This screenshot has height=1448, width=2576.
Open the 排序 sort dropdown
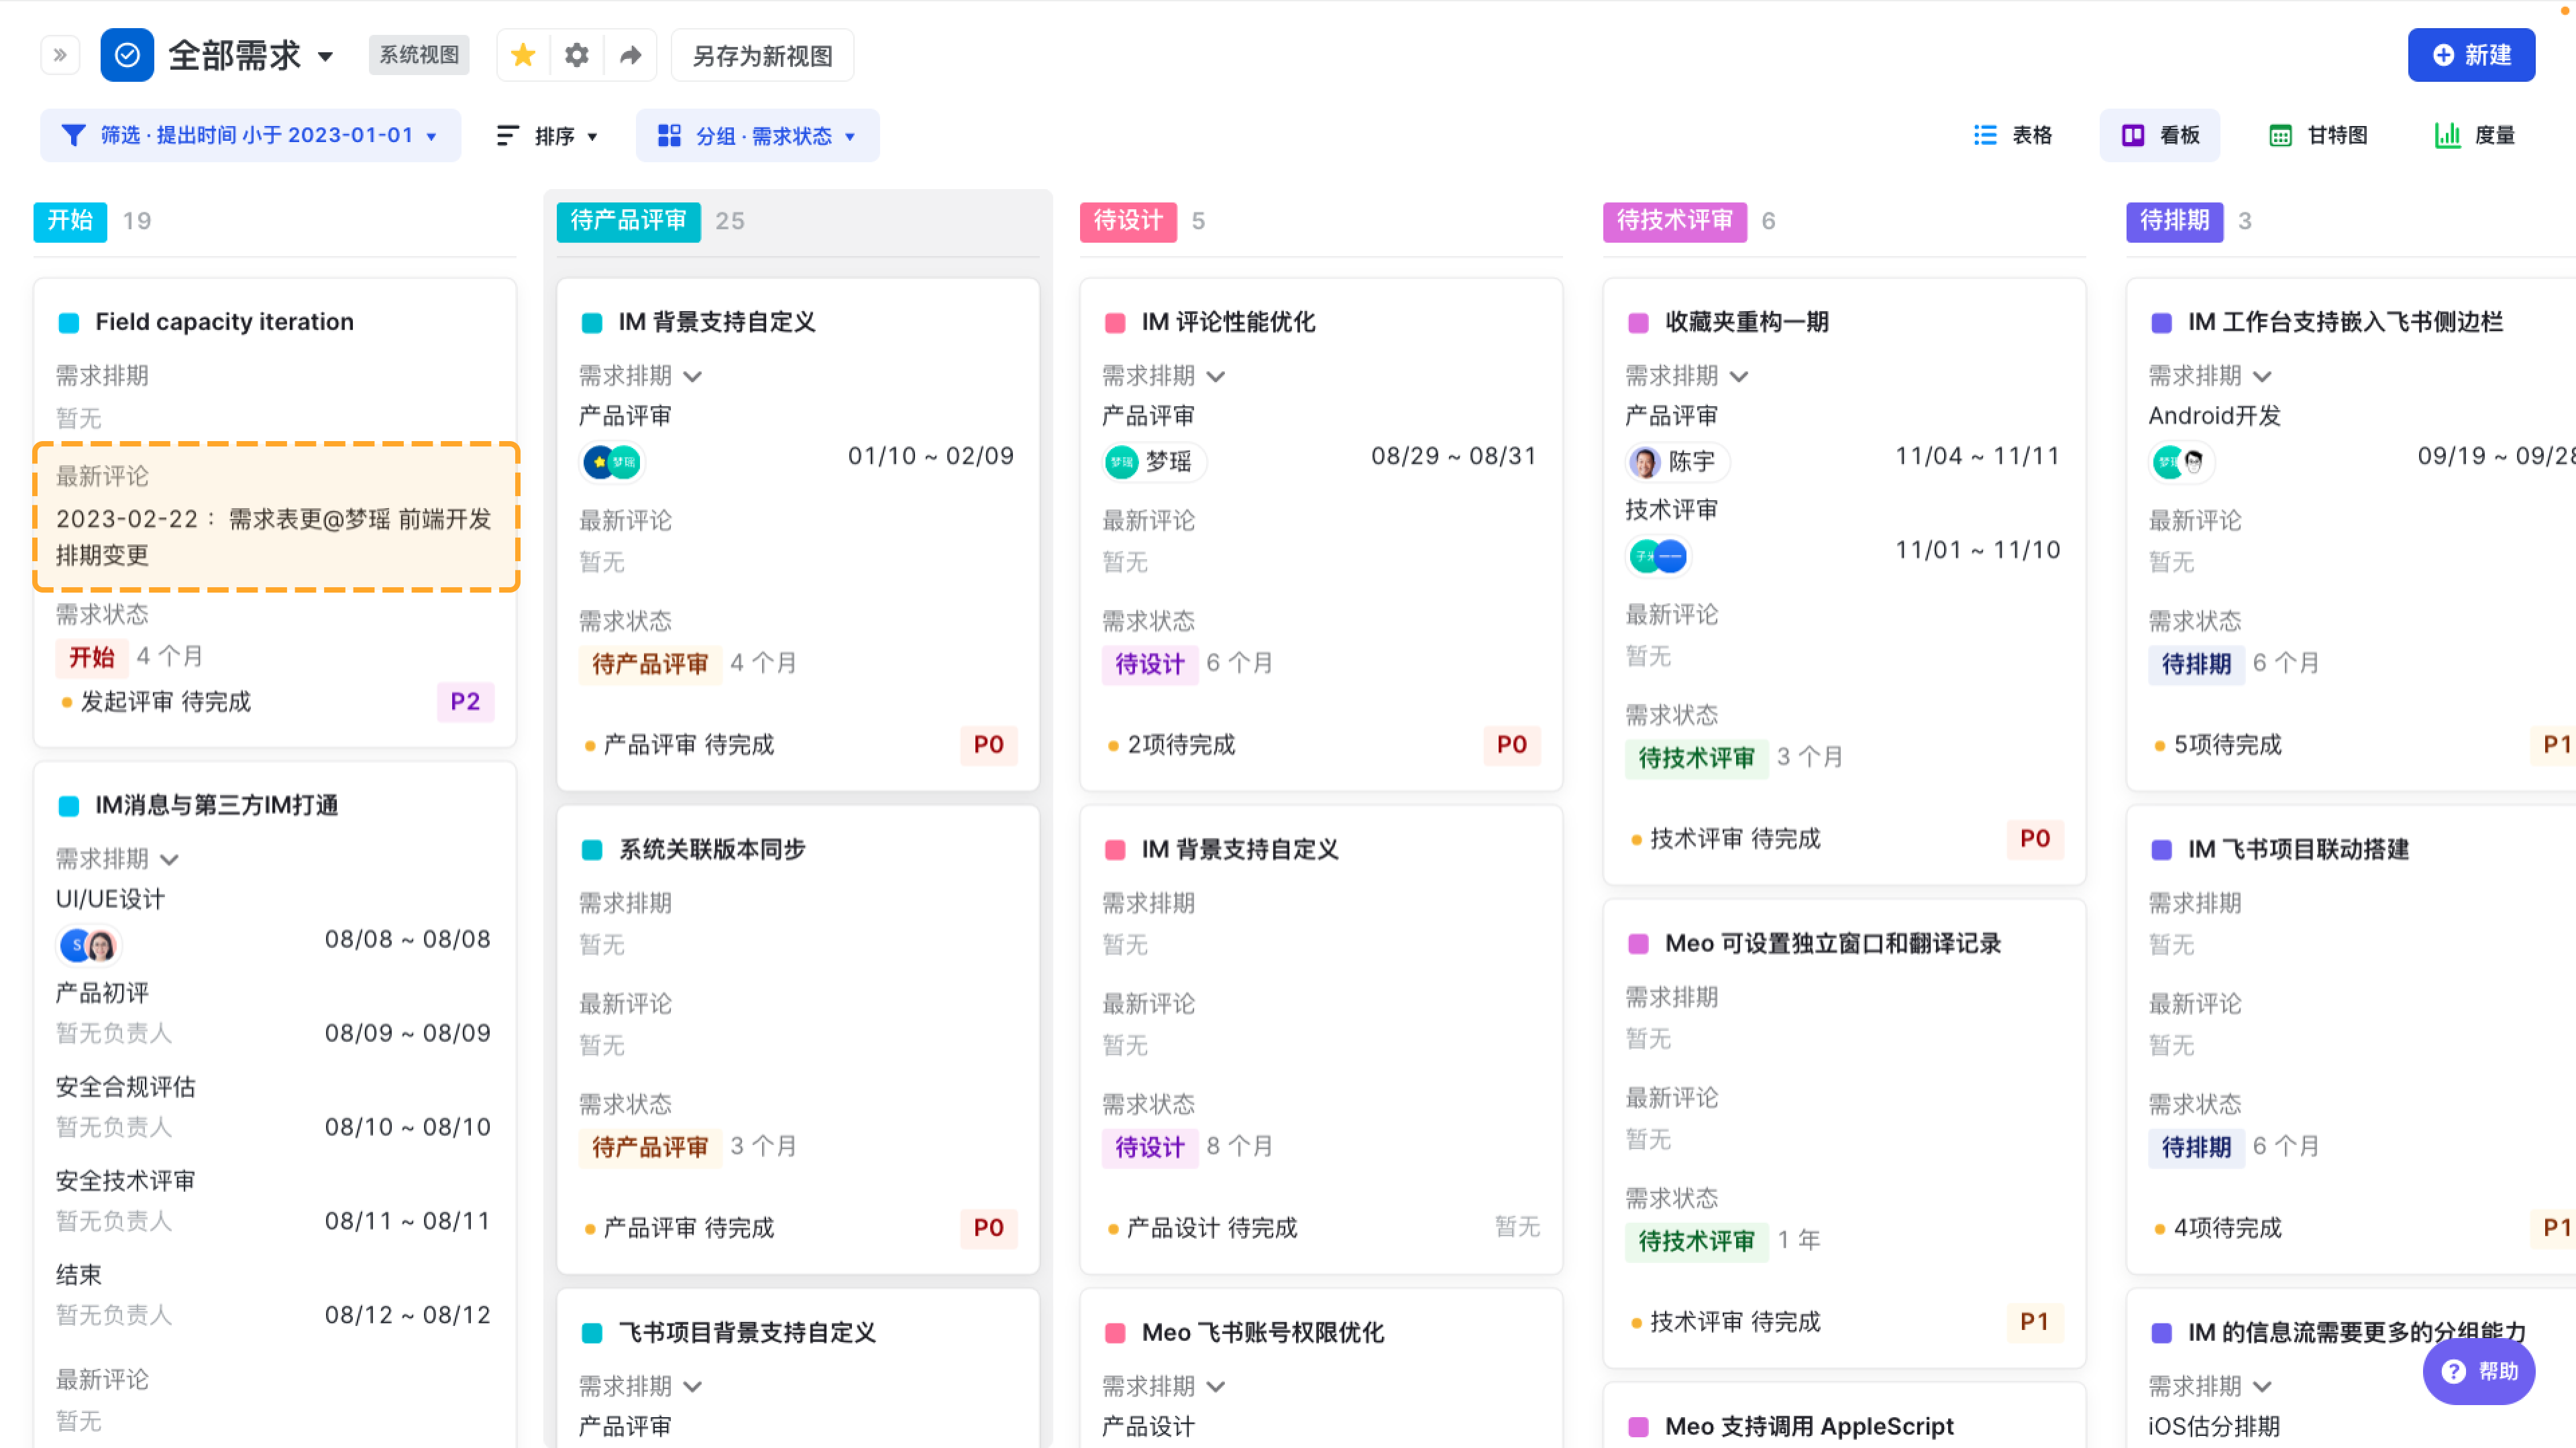tap(548, 135)
